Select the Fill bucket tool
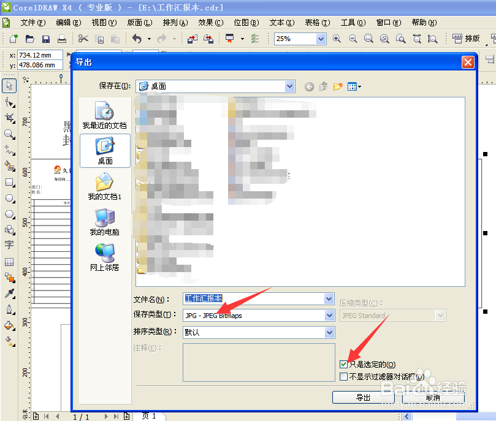Screen dimensions: 496x421 point(9,325)
